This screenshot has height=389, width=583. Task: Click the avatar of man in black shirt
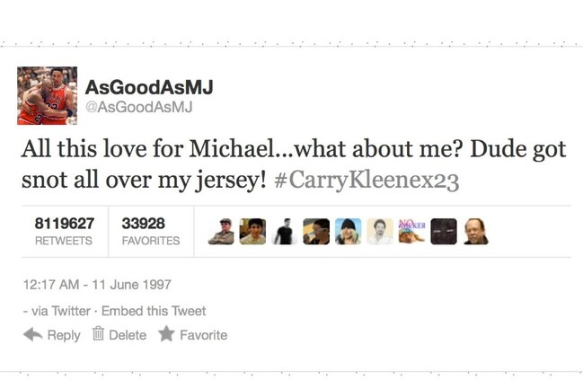(x=285, y=231)
